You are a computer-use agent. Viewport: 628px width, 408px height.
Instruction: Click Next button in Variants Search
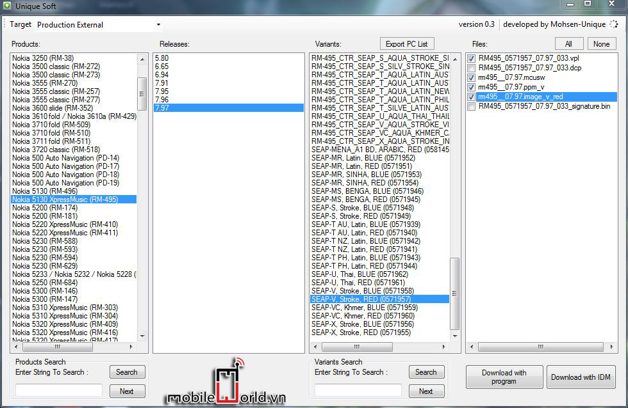pos(426,391)
